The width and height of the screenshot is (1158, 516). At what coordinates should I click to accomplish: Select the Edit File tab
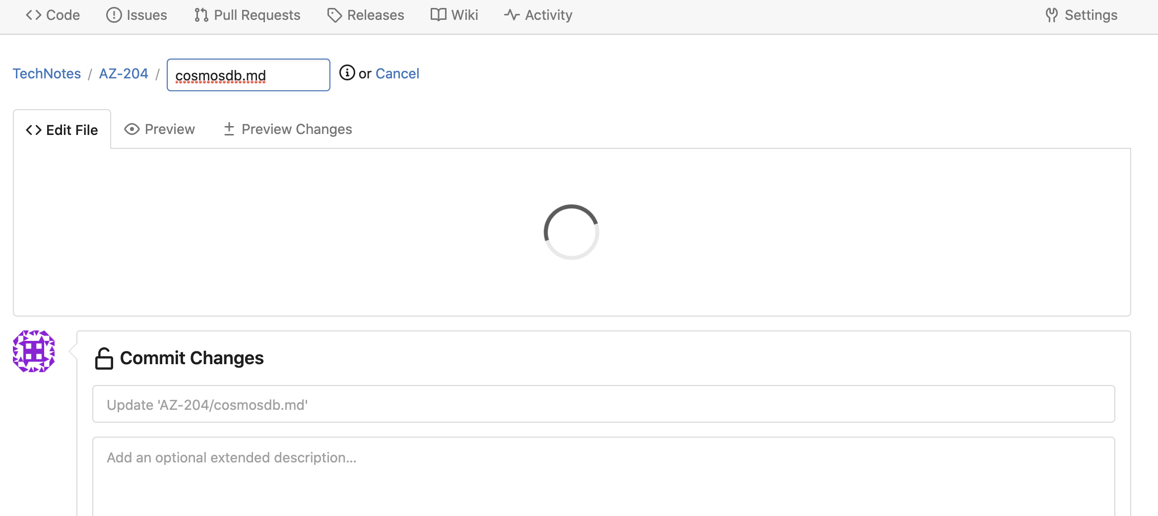coord(62,129)
